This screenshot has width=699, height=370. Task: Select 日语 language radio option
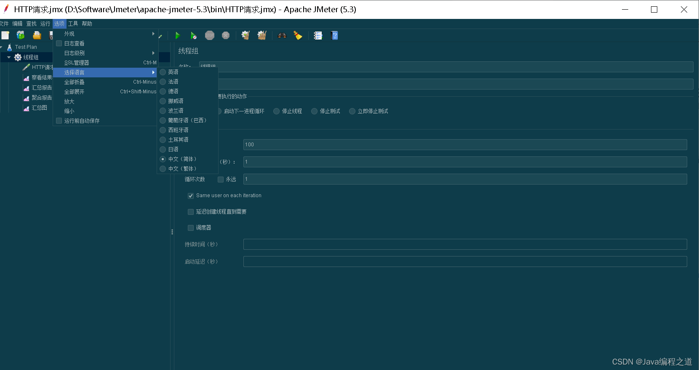click(x=188, y=149)
